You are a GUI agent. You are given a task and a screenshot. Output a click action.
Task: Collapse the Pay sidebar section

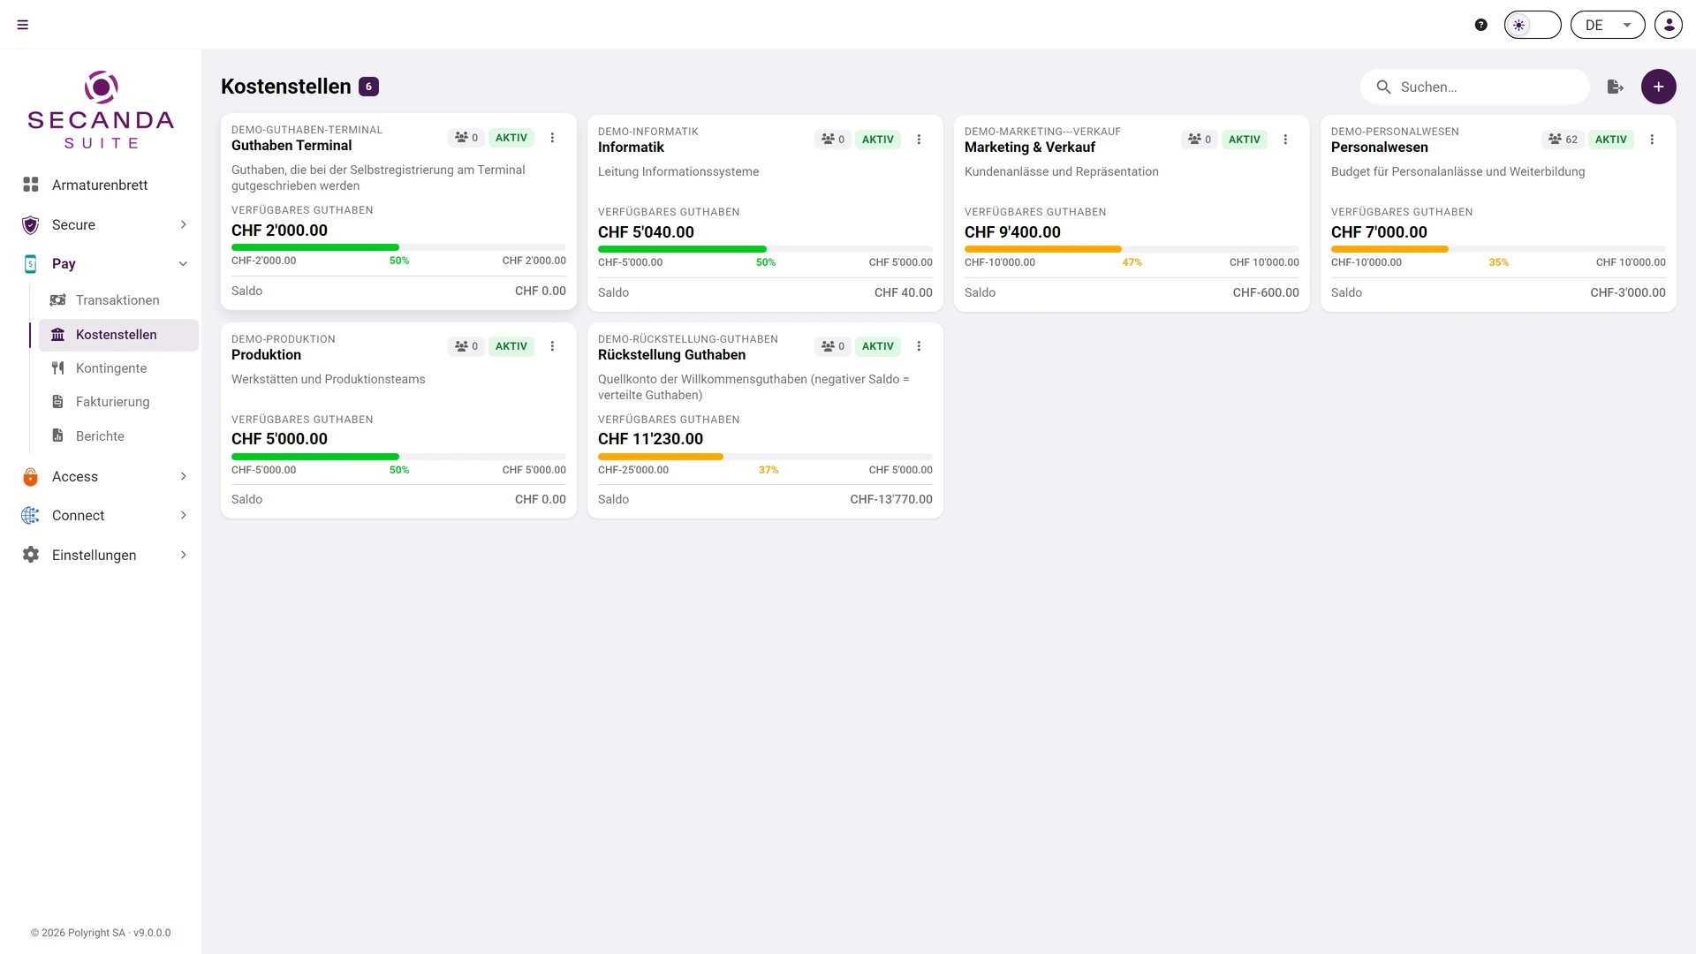(101, 263)
